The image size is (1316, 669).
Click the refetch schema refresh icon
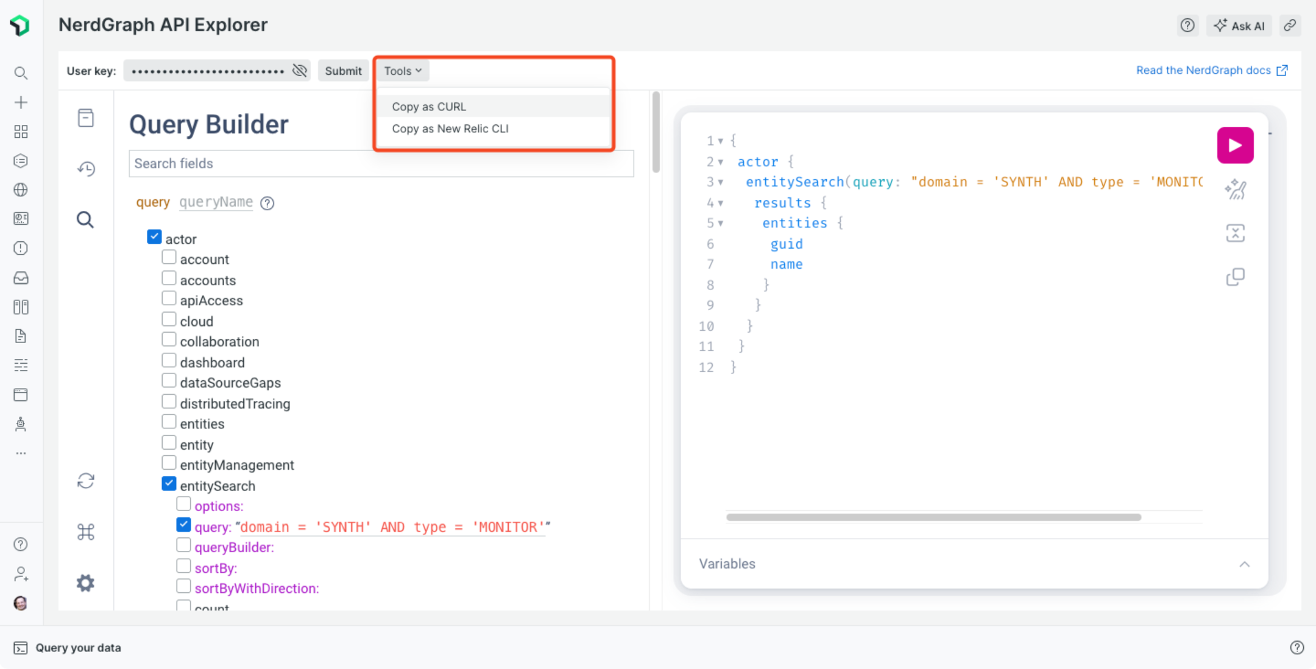(86, 481)
